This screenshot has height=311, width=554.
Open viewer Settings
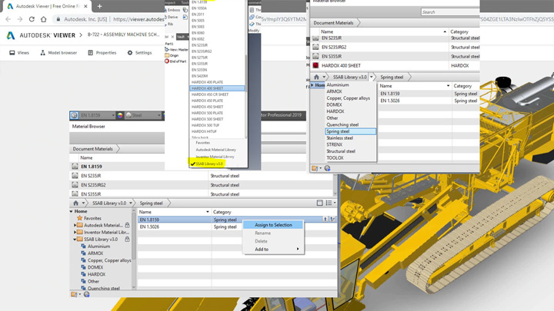[x=139, y=52]
